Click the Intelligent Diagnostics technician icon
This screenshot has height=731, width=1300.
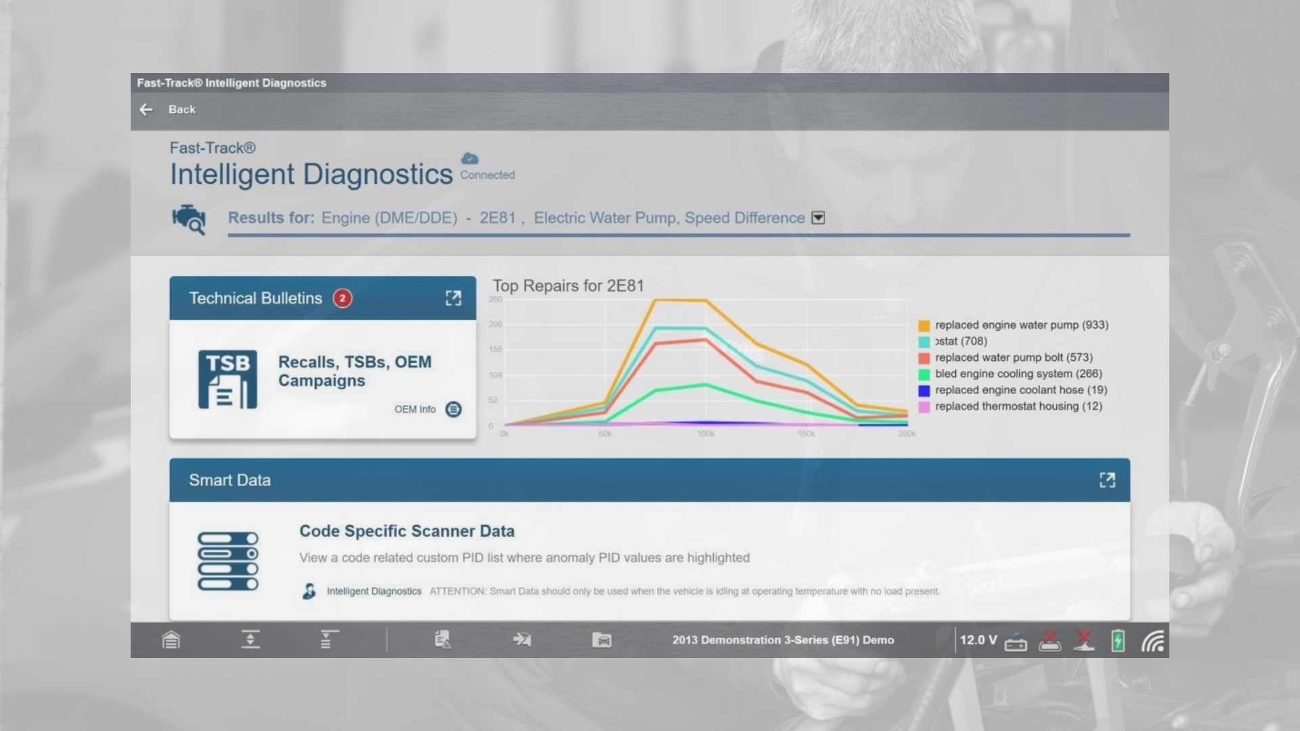[309, 591]
